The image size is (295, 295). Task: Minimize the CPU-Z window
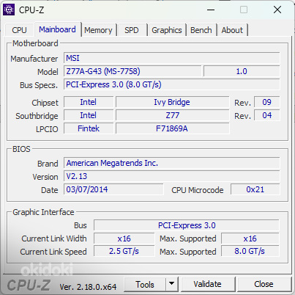coord(211,10)
